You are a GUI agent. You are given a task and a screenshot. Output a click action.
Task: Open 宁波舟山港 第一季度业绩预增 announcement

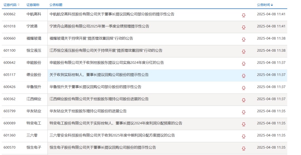pos(99,26)
